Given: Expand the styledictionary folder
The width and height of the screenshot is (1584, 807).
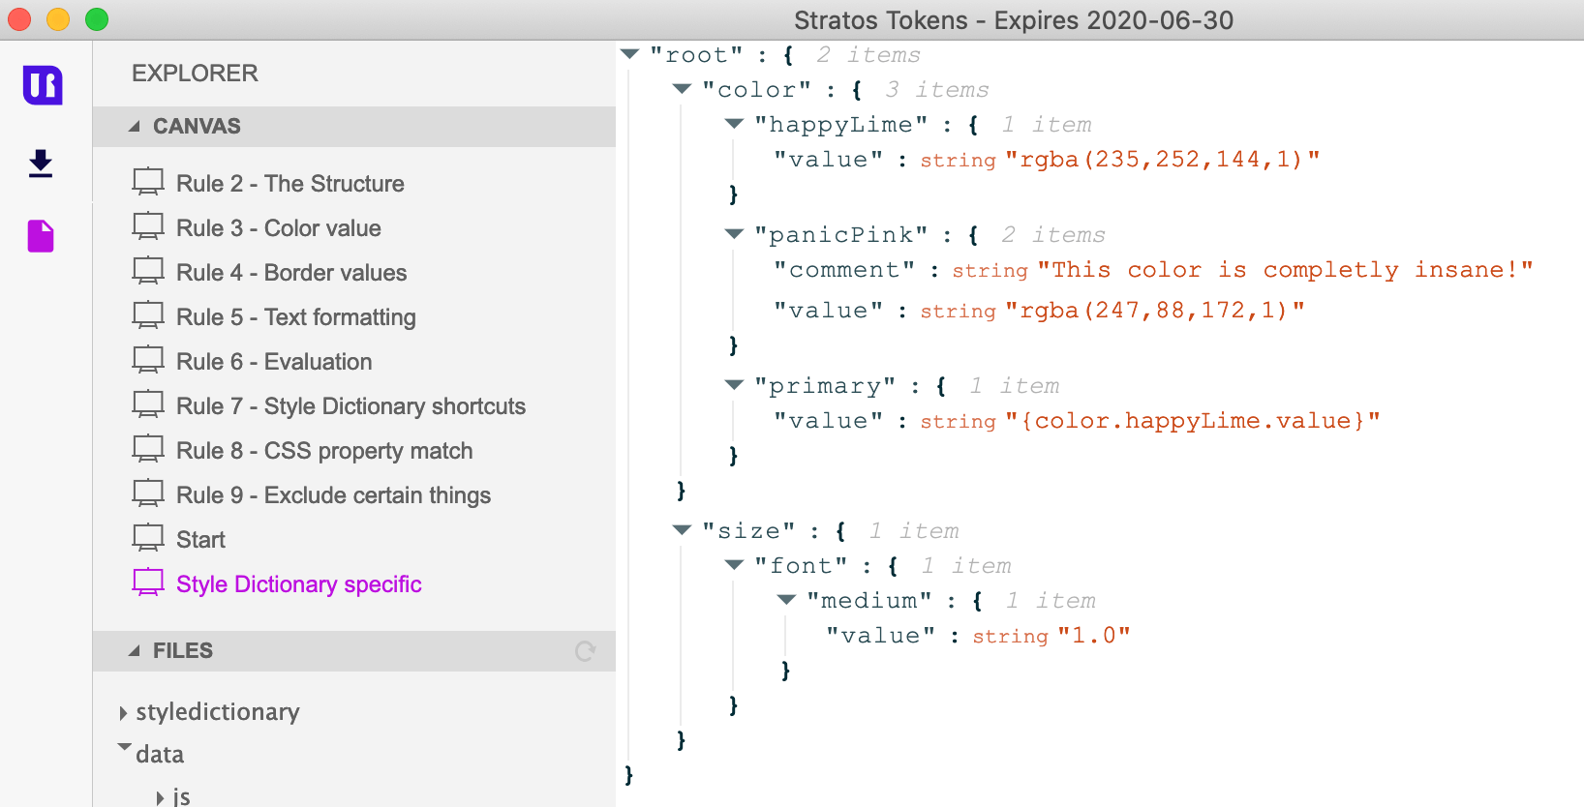Looking at the screenshot, I should (x=123, y=713).
